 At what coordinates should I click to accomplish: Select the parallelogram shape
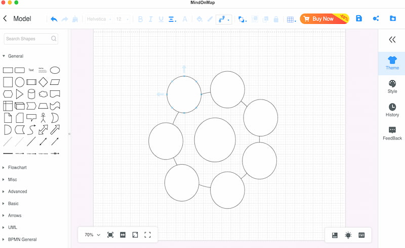tap(55, 82)
